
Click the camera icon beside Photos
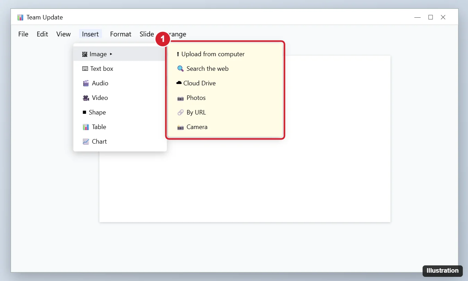(x=181, y=98)
